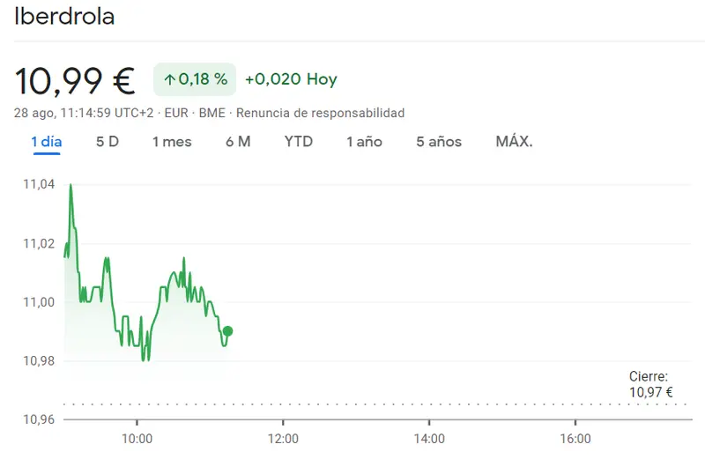Click the 14:00 x-axis label
This screenshot has width=705, height=459.
pos(429,439)
